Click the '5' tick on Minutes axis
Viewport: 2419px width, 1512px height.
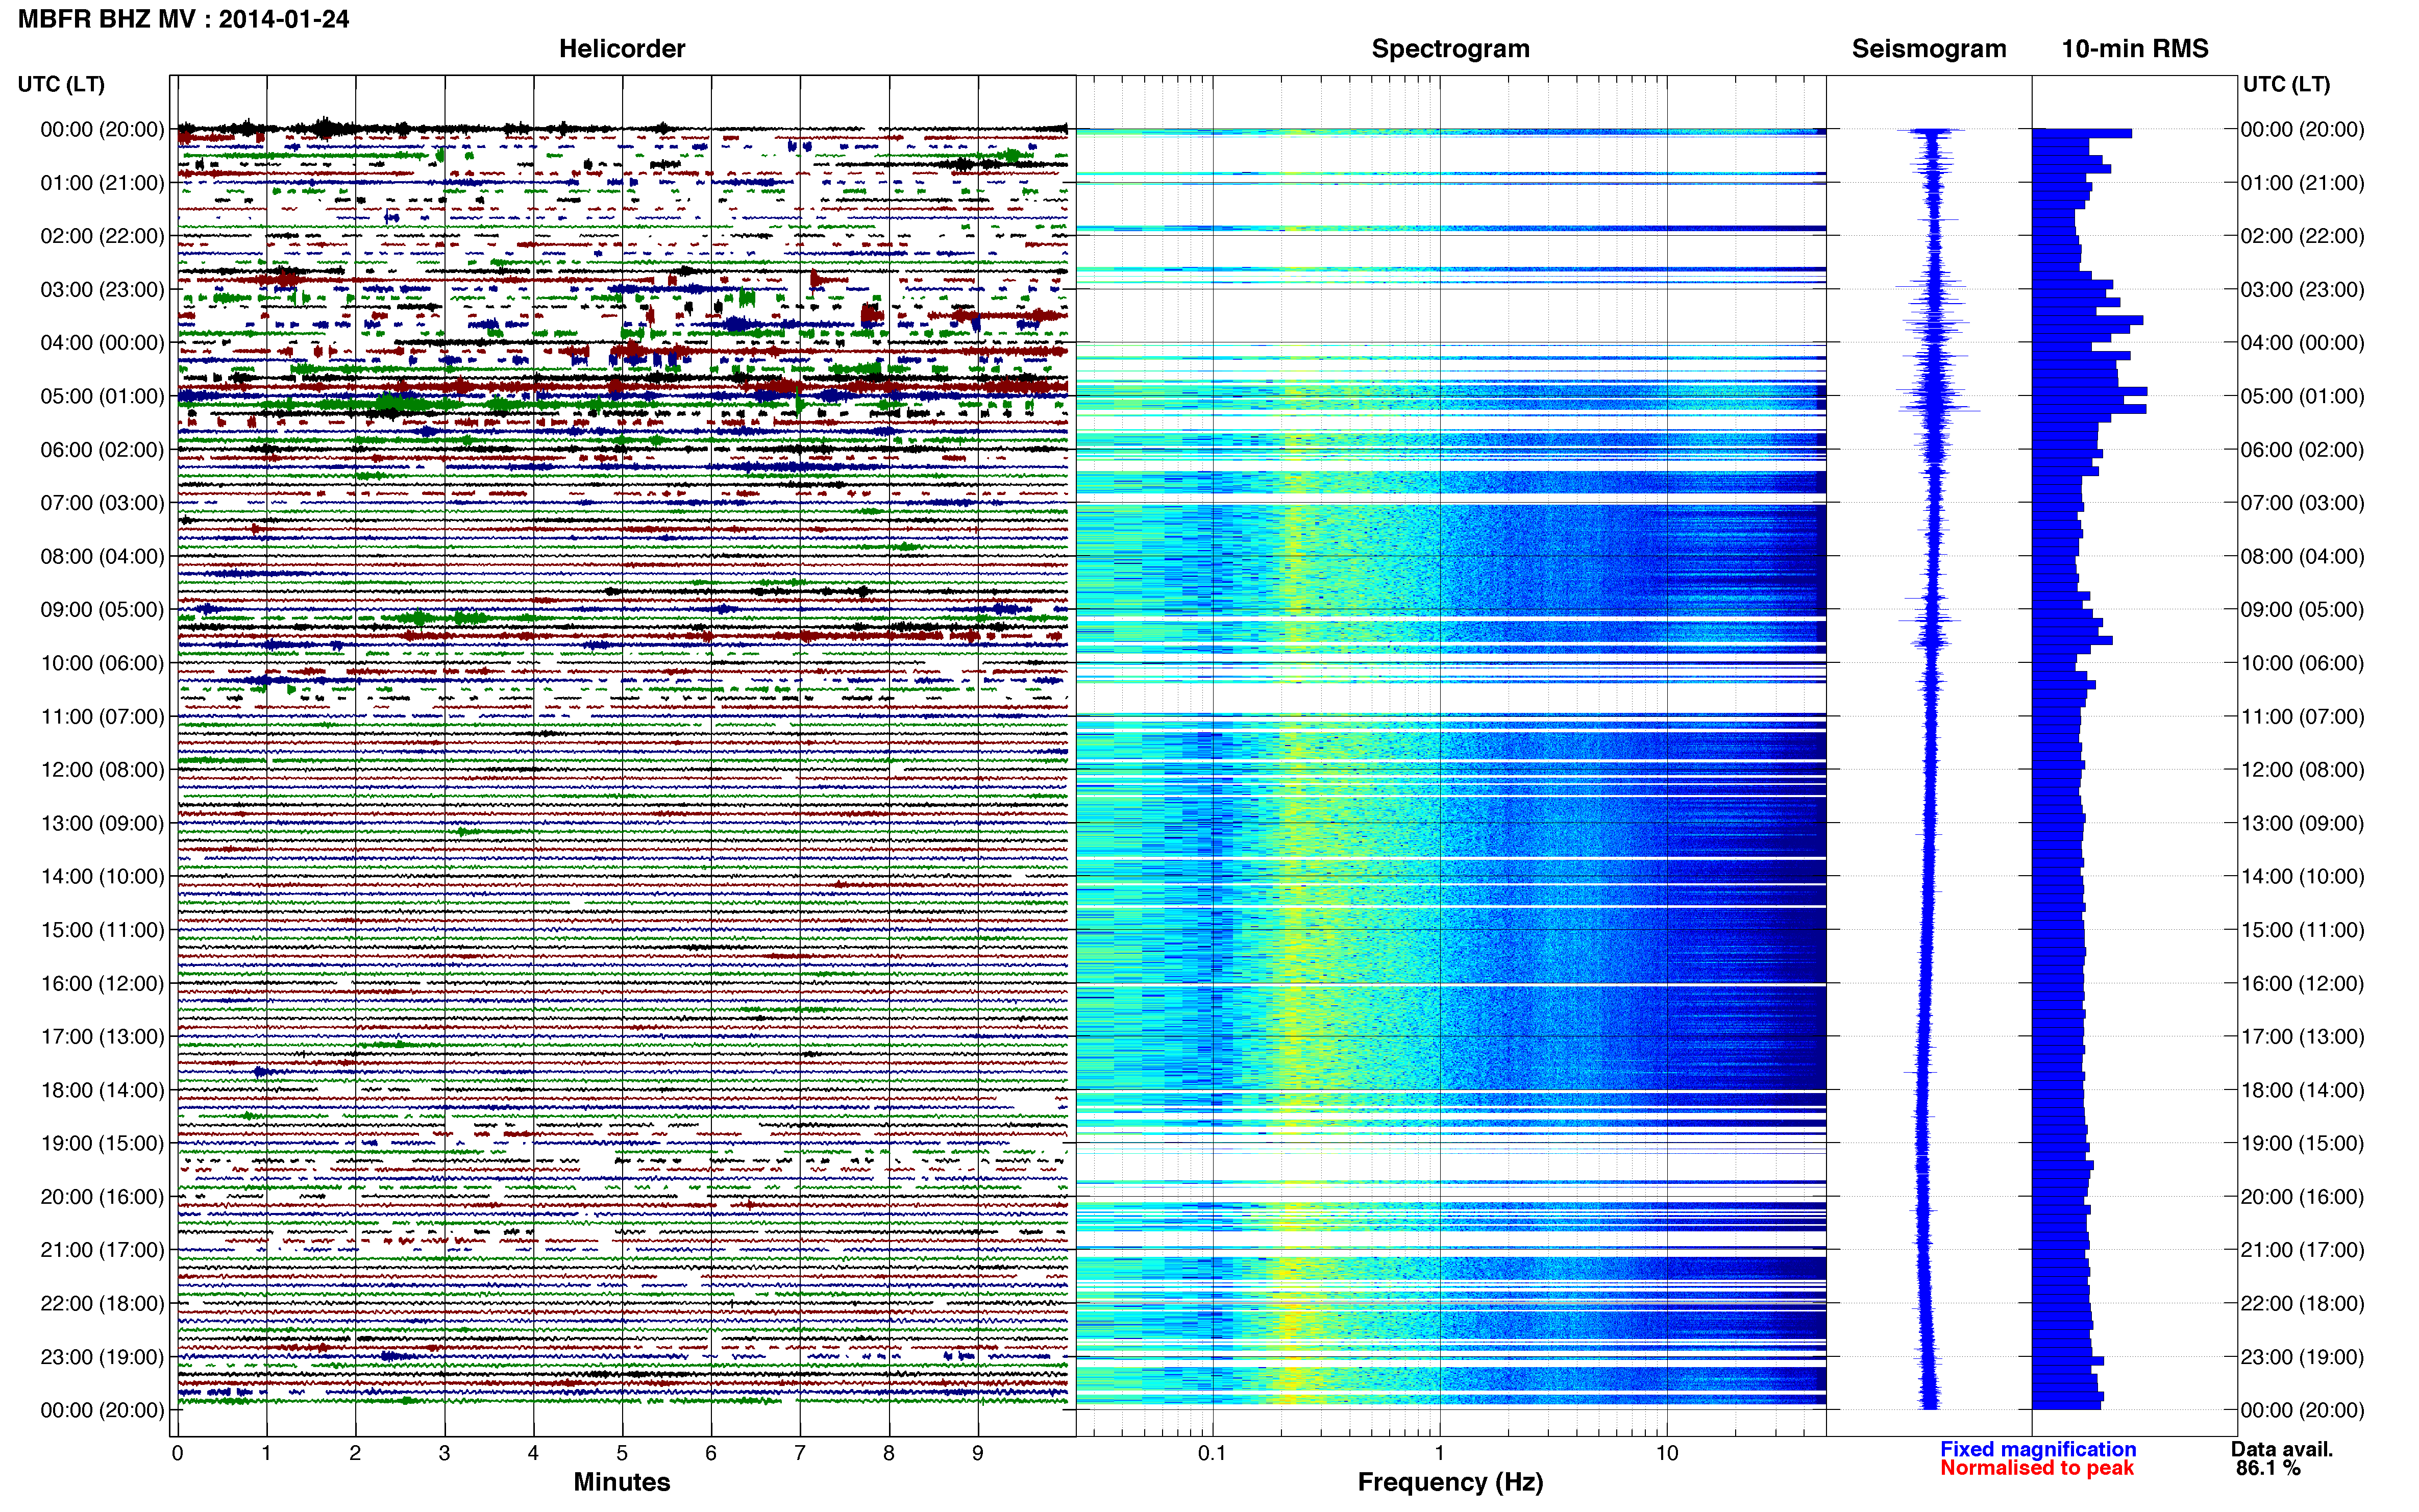tap(622, 1454)
